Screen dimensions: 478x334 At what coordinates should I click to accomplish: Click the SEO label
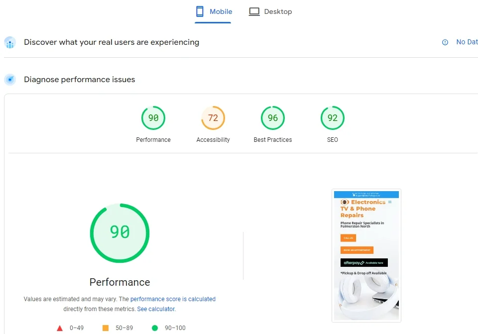[333, 139]
